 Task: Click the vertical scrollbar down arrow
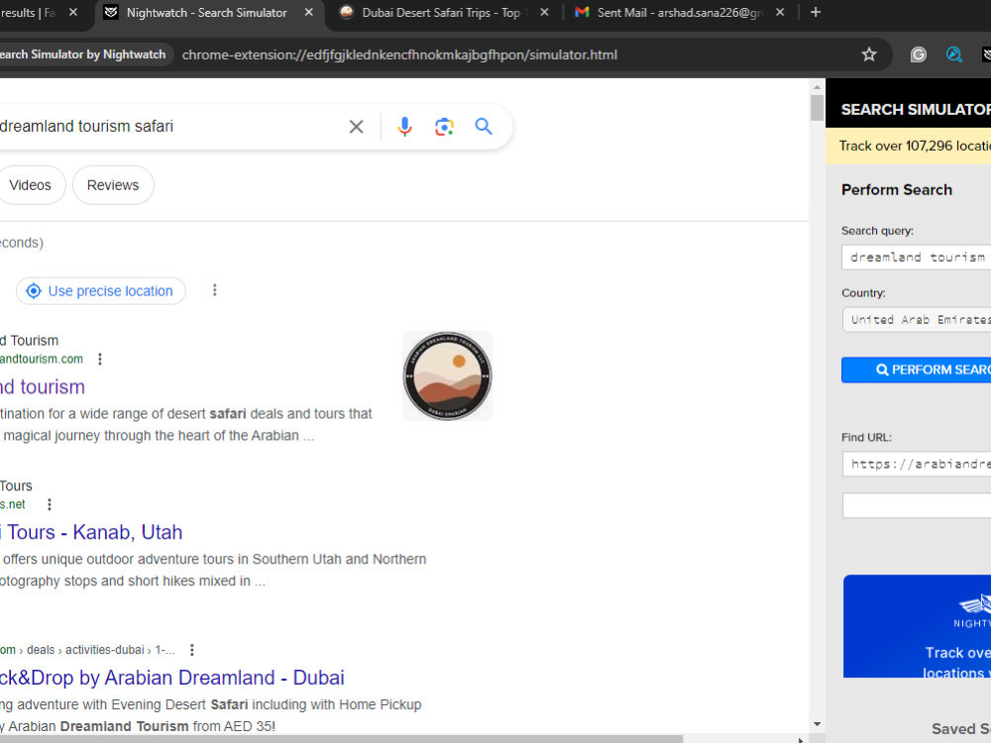point(818,725)
